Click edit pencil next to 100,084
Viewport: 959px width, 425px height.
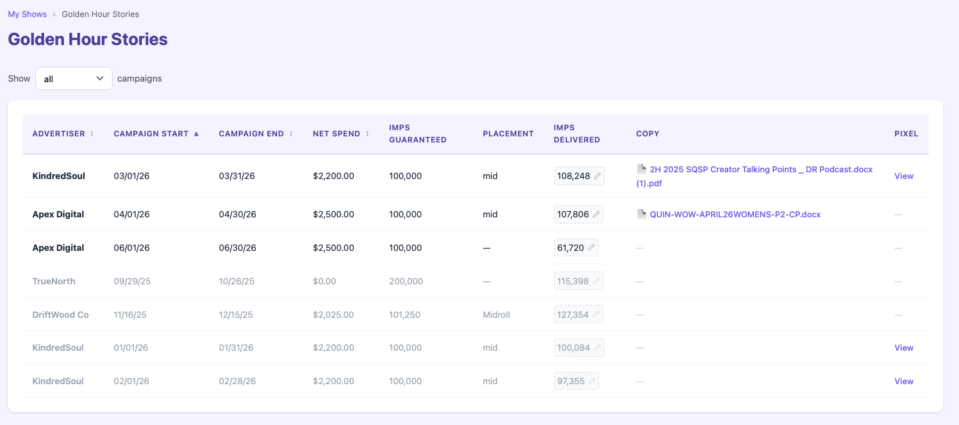(x=597, y=348)
